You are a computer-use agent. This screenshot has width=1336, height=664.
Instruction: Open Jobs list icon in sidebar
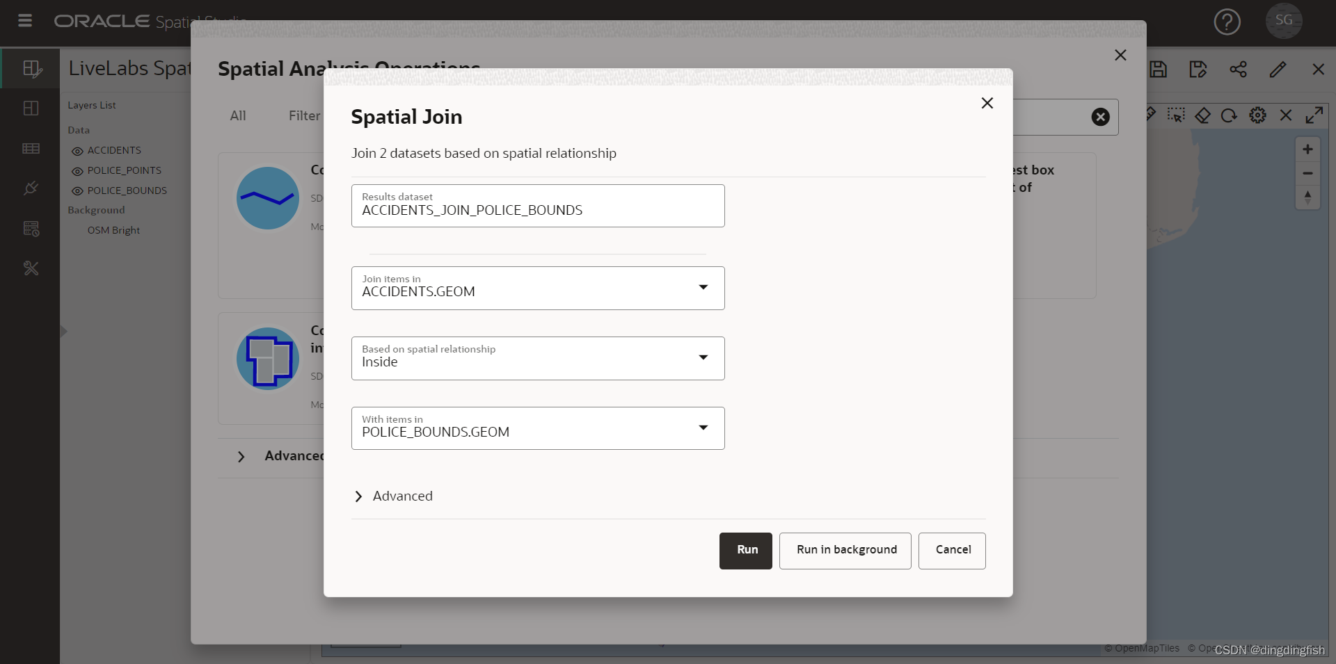[31, 228]
